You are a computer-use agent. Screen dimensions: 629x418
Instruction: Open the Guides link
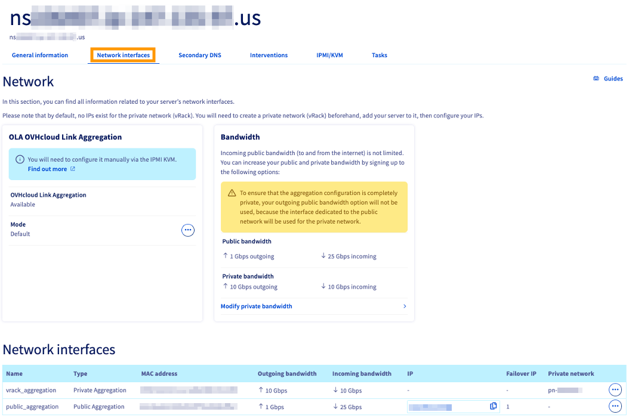pos(613,79)
